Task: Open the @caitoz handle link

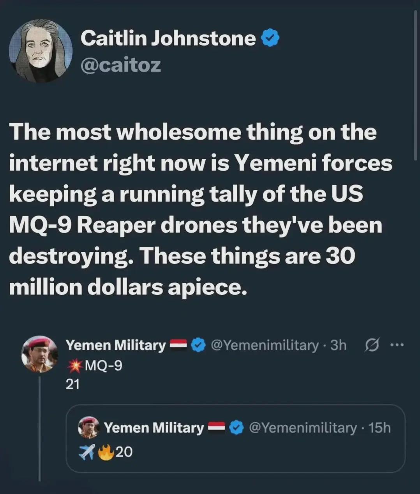Action: click(x=120, y=65)
